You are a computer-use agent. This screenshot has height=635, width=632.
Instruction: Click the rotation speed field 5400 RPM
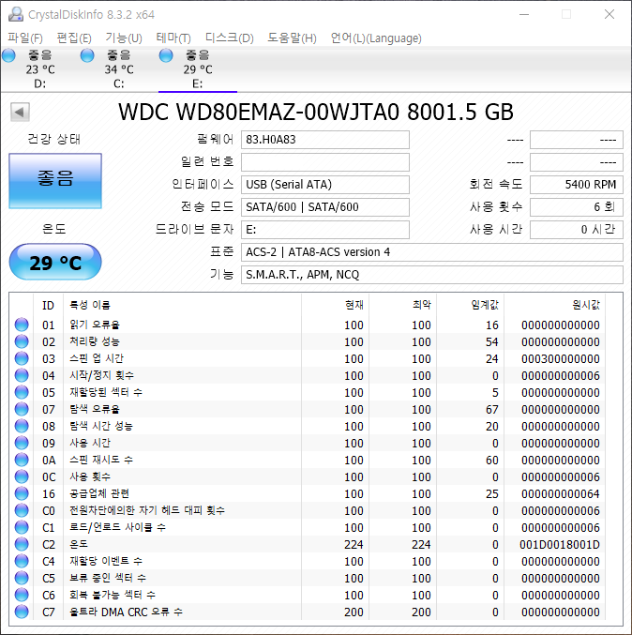click(x=577, y=185)
